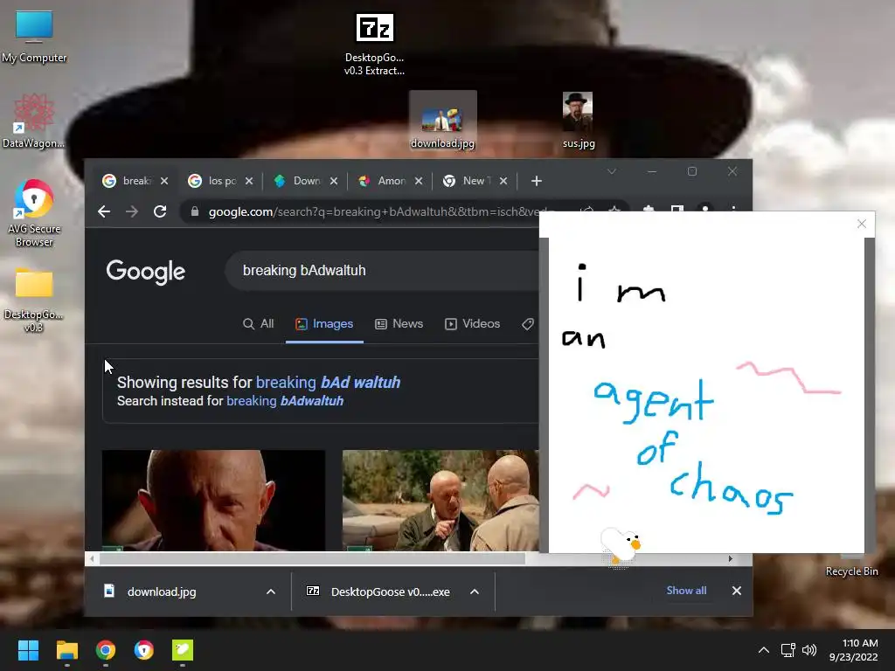Open DataWagon desktop shortcut

coord(34,121)
